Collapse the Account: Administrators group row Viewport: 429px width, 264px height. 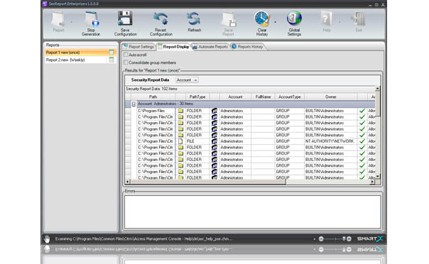[x=134, y=104]
